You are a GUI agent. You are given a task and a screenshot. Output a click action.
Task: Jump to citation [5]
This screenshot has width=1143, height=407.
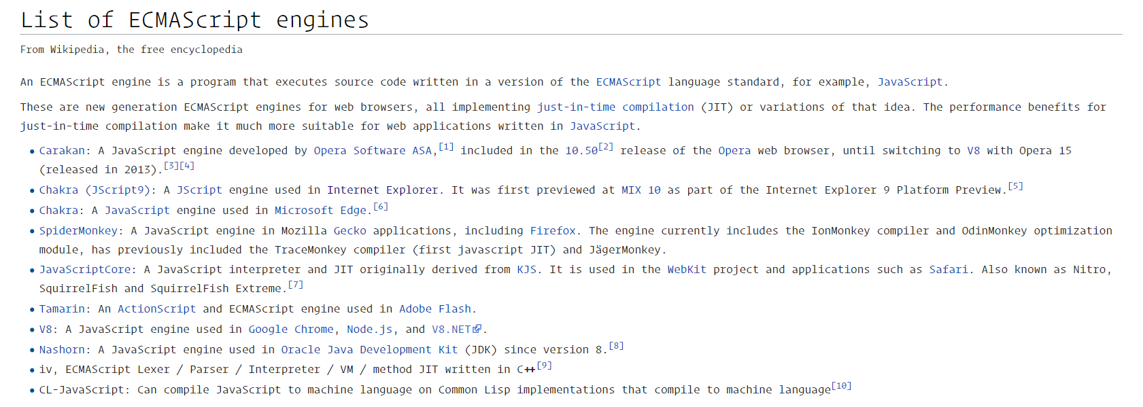1015,186
